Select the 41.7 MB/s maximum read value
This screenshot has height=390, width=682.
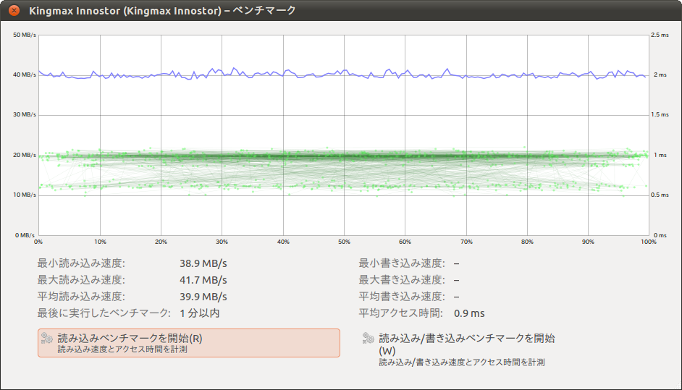click(x=203, y=280)
